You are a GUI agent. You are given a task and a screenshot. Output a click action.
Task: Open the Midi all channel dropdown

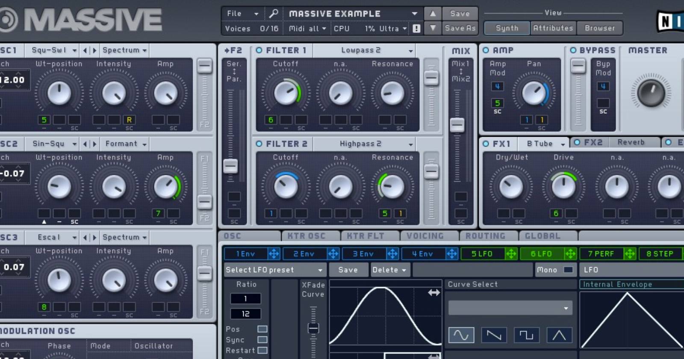(x=307, y=29)
